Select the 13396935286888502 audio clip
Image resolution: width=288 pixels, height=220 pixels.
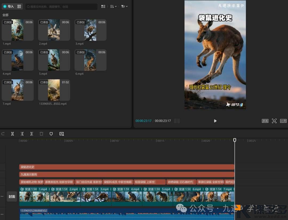[x=127, y=214]
